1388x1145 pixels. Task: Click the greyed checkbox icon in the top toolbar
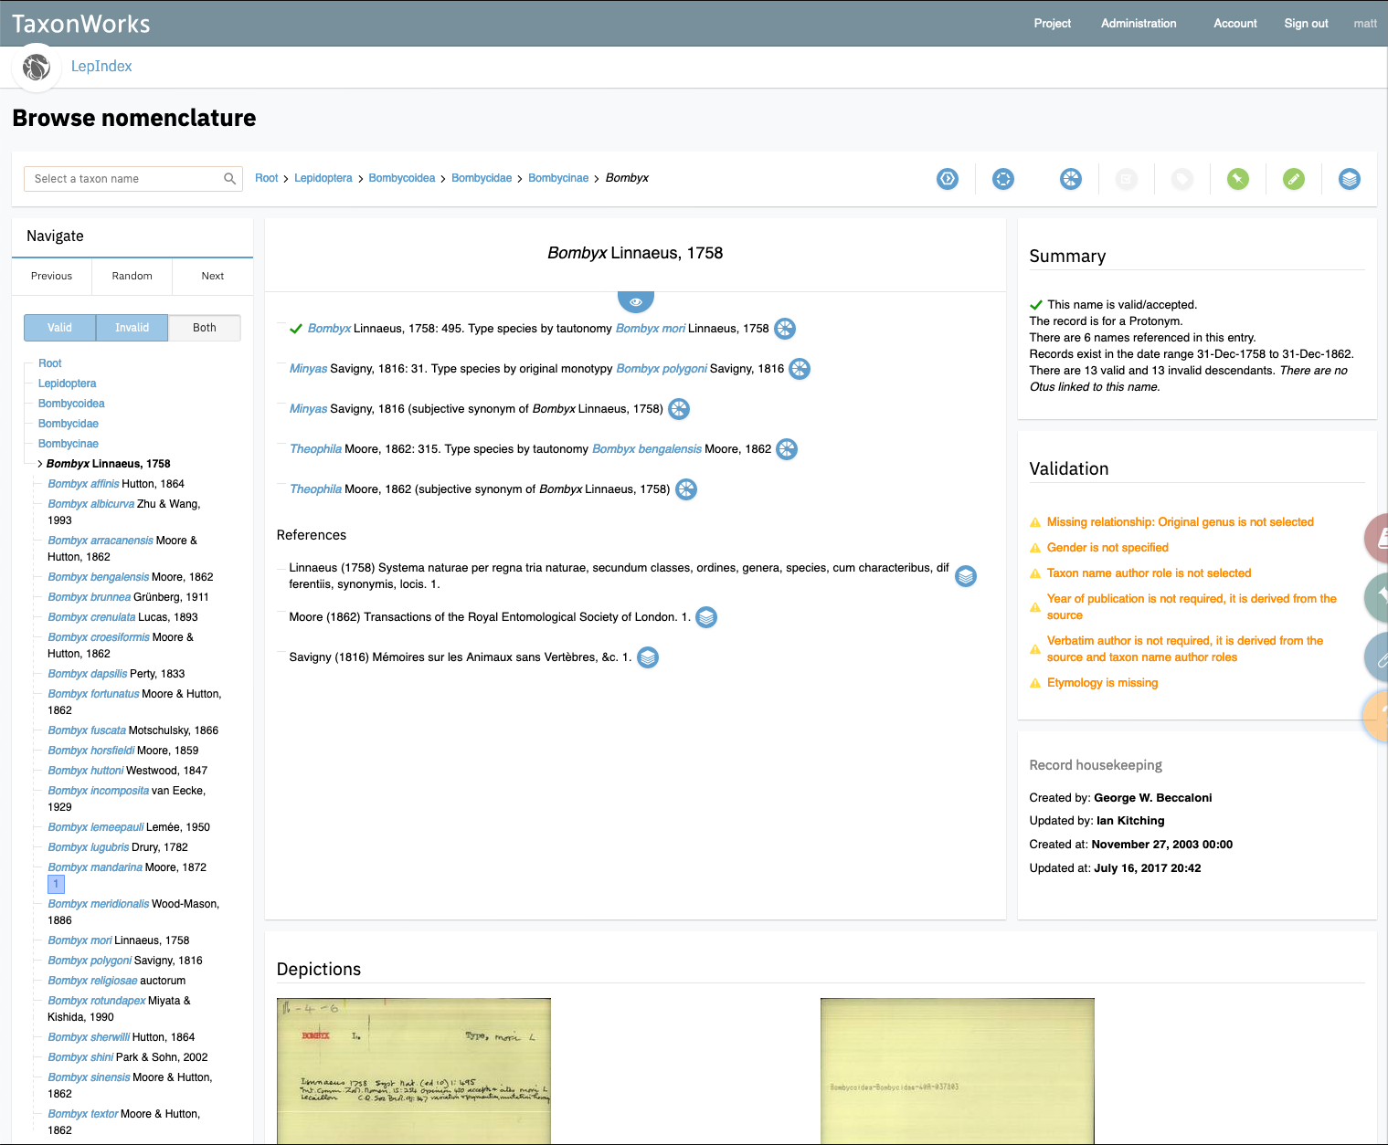pos(1127,179)
